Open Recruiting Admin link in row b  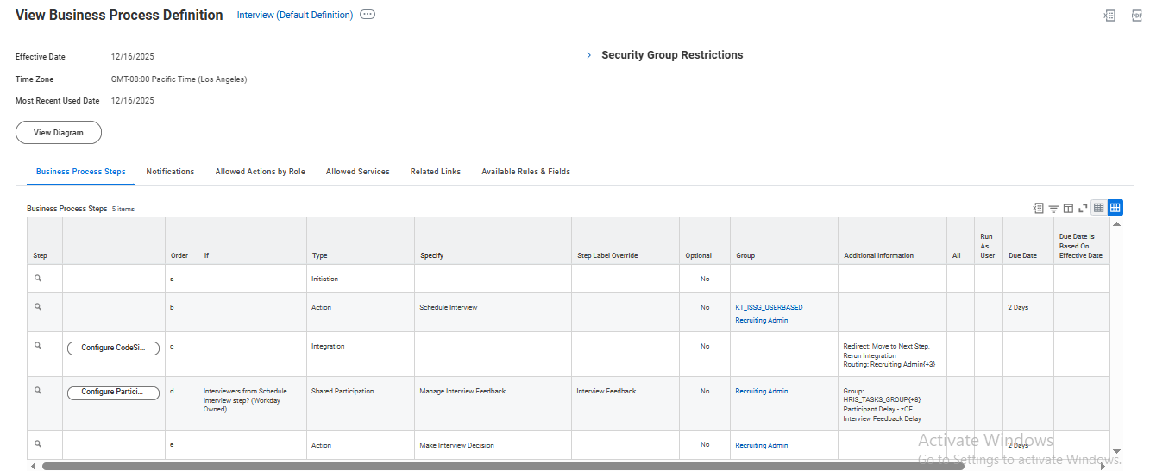pos(761,321)
